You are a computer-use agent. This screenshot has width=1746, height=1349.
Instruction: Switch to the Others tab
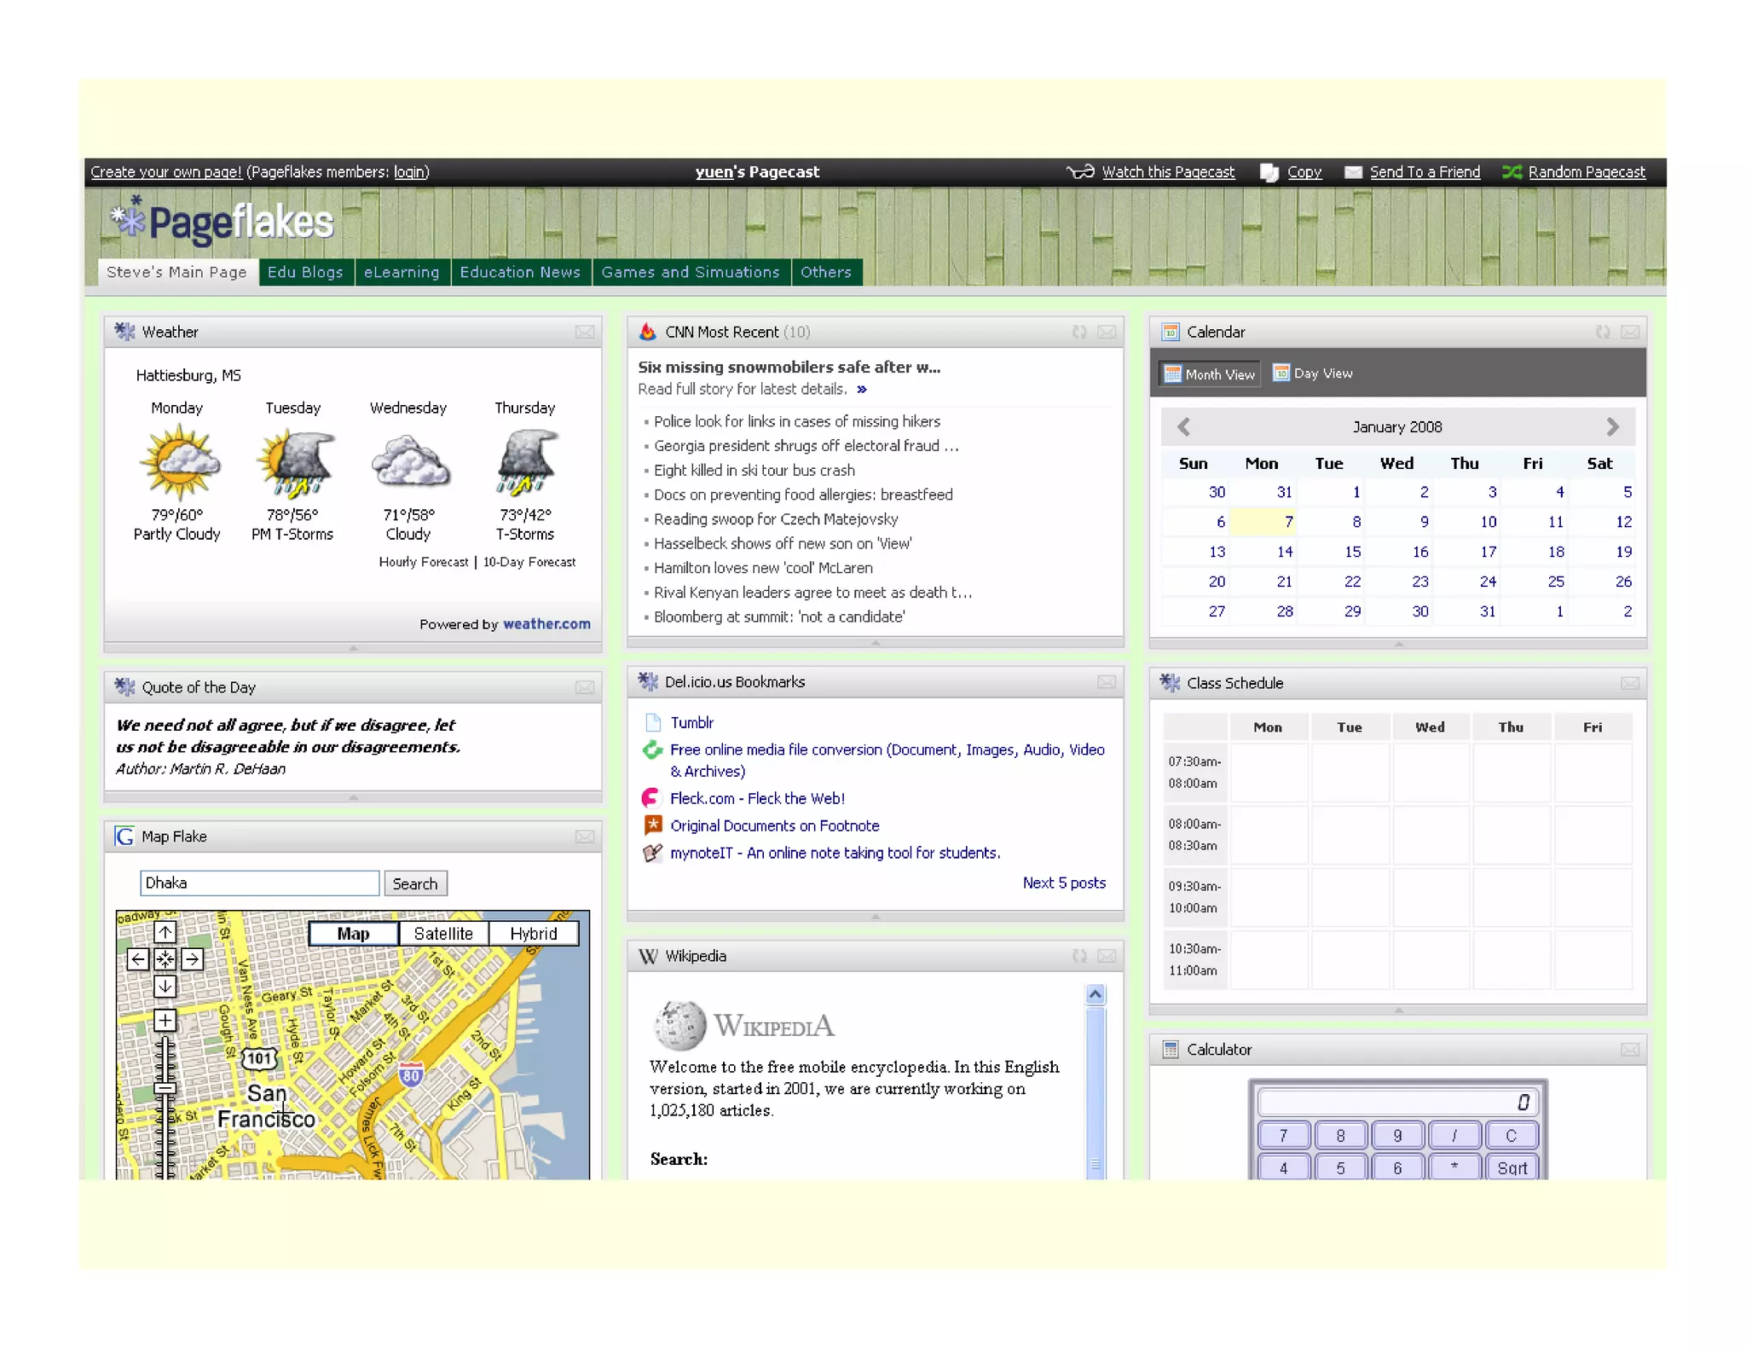(826, 272)
